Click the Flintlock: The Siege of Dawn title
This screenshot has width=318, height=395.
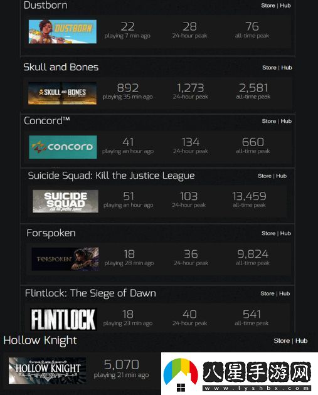click(90, 293)
